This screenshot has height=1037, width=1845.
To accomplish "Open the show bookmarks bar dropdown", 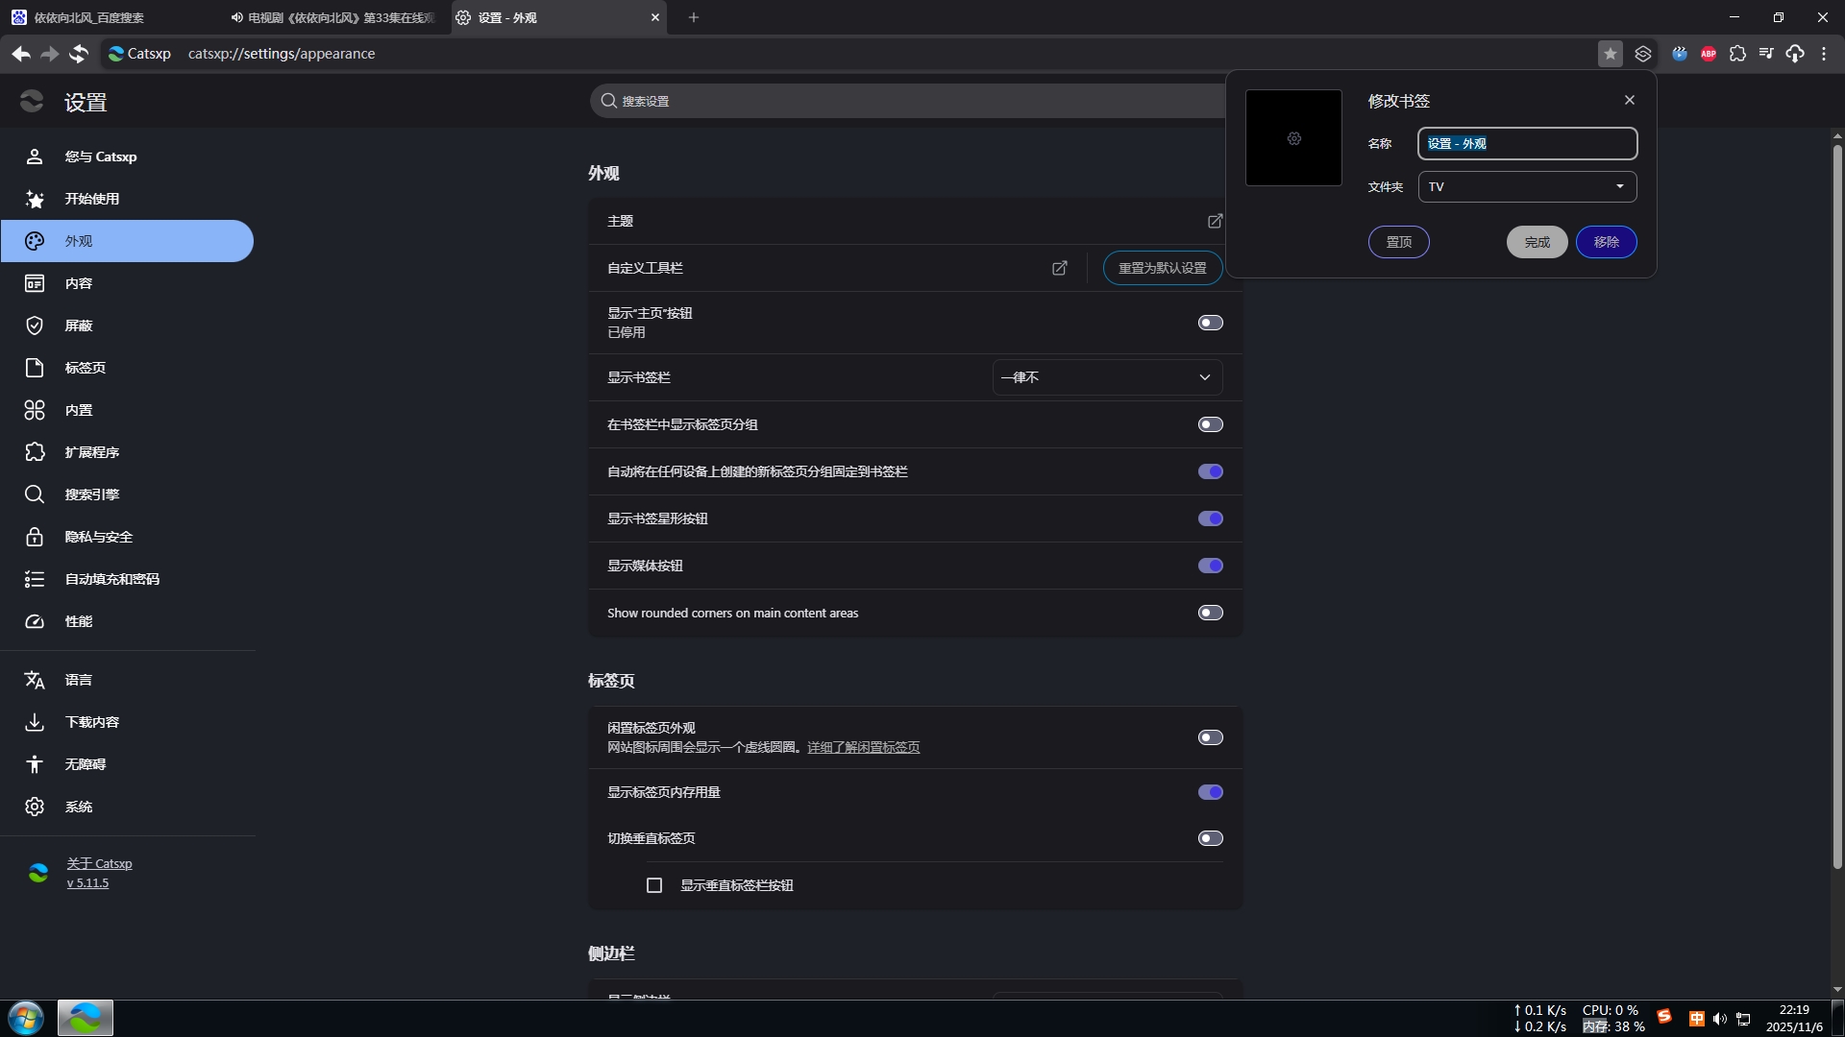I will click(1107, 377).
